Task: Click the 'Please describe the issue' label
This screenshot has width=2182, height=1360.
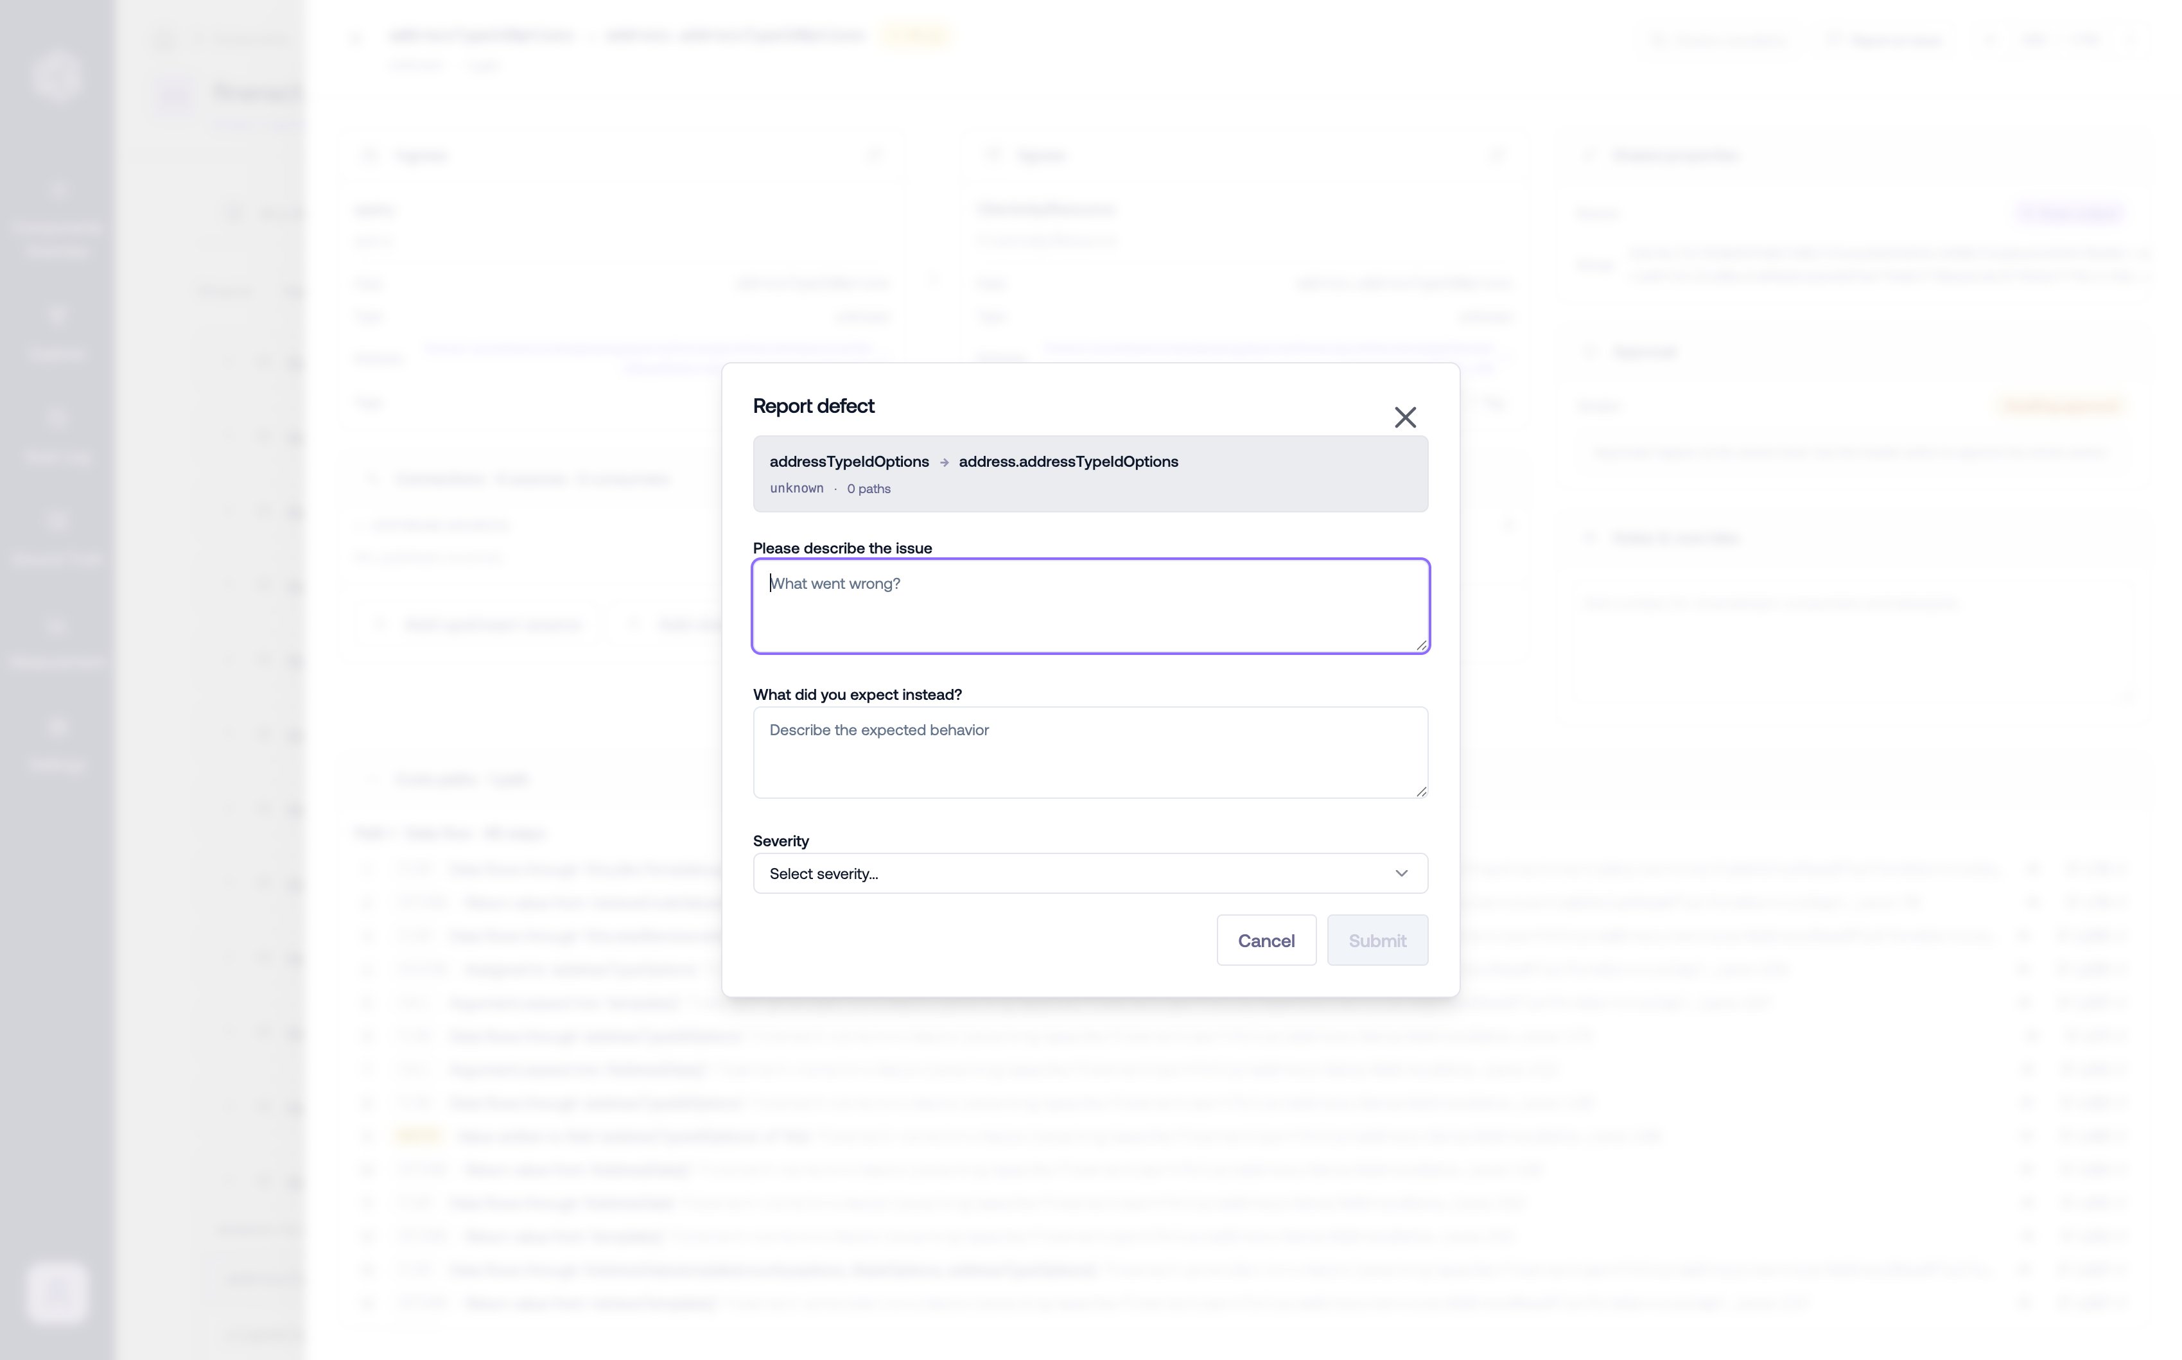Action: pos(842,548)
